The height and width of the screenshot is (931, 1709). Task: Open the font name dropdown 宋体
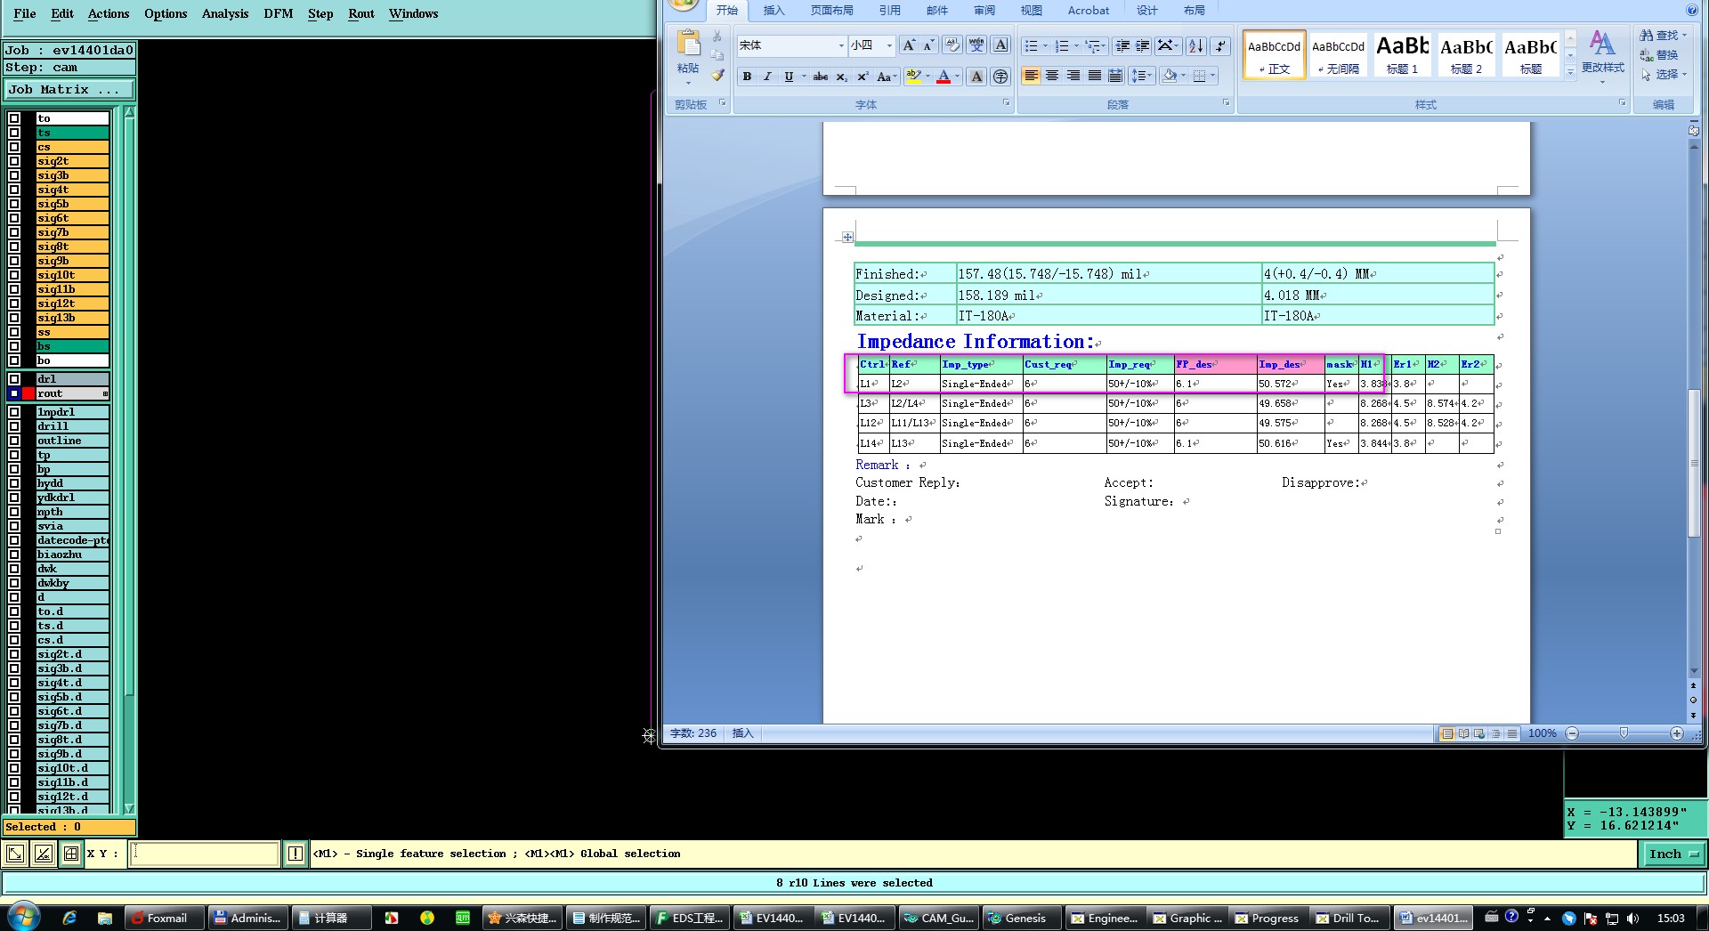pyautogui.click(x=840, y=45)
